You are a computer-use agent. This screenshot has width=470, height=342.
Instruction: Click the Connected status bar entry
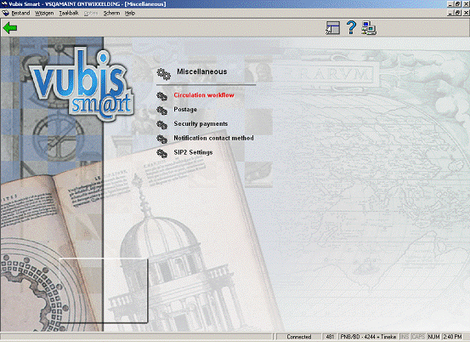click(299, 337)
